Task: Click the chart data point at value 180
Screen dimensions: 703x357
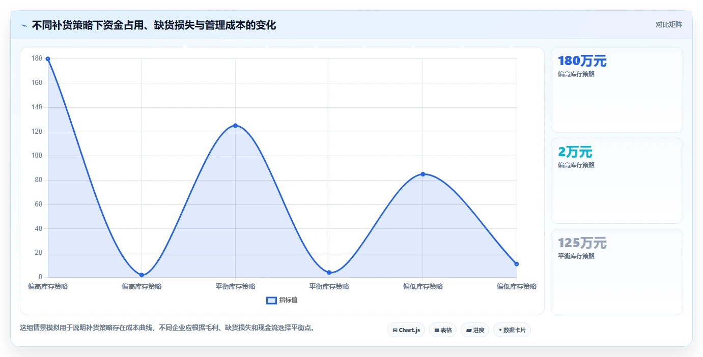Action: (48, 59)
